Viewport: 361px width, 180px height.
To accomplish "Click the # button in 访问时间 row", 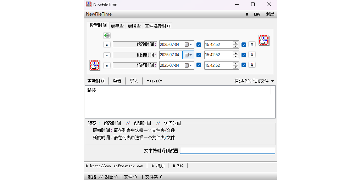I will click(x=252, y=65).
